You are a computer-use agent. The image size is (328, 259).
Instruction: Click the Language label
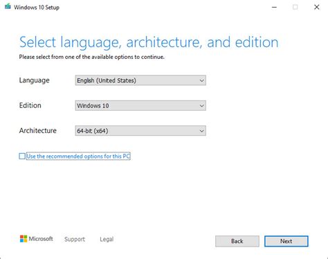pos(34,80)
